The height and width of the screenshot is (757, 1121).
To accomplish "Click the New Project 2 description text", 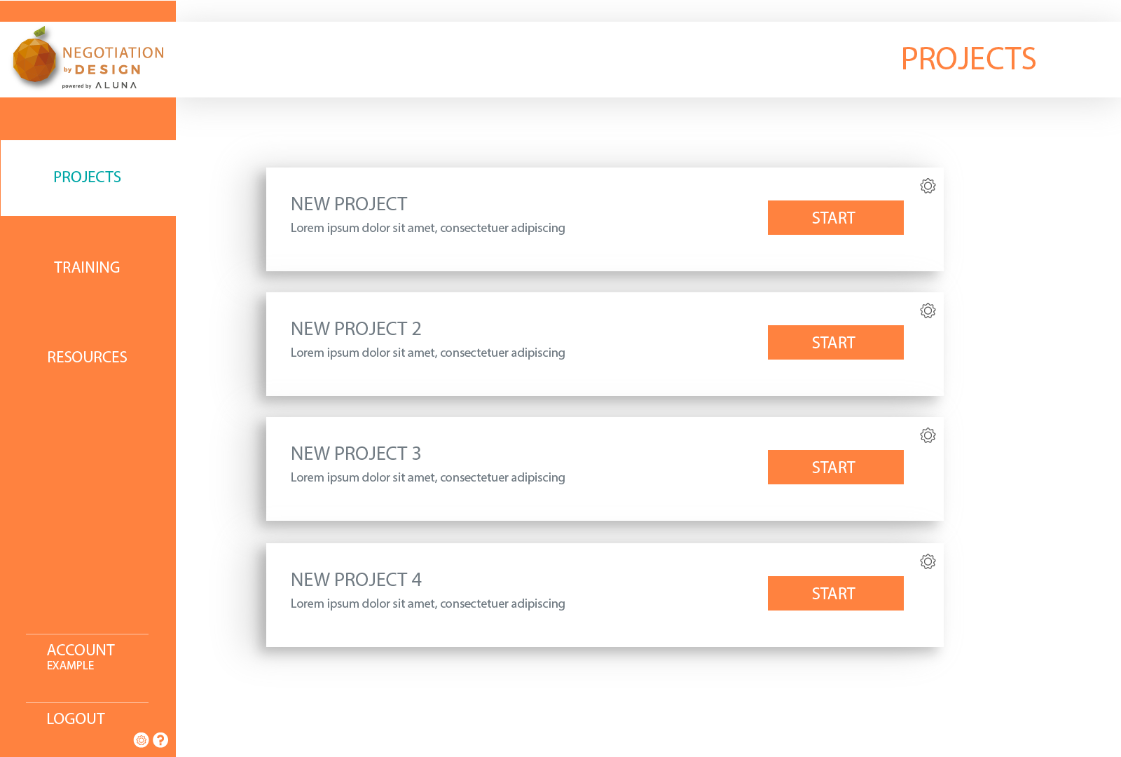I will tap(428, 353).
